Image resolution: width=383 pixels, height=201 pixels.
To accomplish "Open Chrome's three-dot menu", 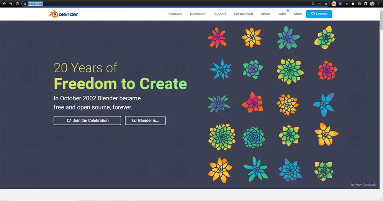I will point(379,4).
